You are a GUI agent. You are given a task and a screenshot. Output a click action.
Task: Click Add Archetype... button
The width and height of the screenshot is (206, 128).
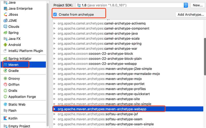[x=191, y=15]
